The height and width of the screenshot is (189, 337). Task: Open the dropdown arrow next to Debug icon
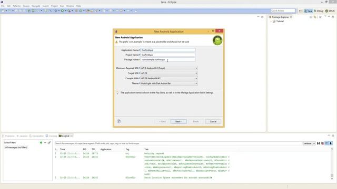58,10
